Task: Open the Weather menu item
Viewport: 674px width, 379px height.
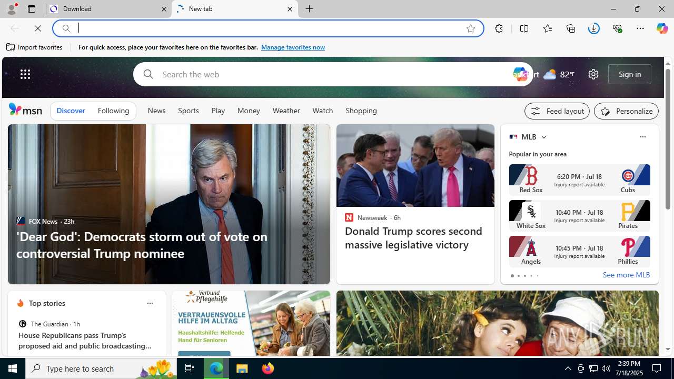Action: click(286, 111)
